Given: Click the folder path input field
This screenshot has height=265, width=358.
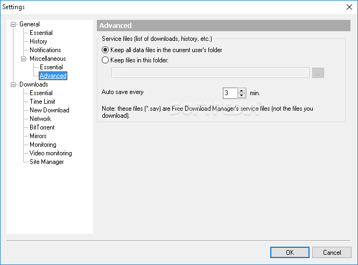Looking at the screenshot, I should pos(210,73).
